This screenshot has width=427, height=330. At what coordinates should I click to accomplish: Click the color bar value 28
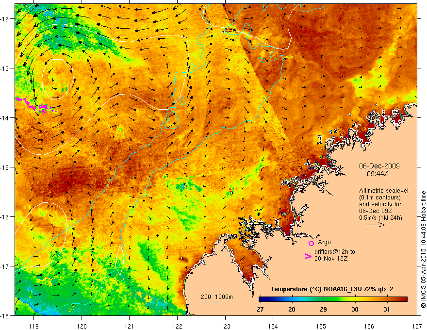(x=292, y=310)
